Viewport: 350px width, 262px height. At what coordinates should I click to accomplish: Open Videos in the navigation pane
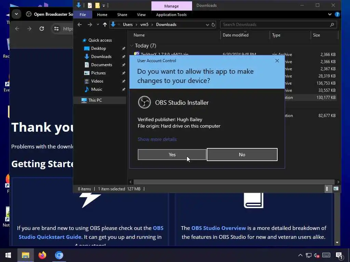[x=97, y=81]
